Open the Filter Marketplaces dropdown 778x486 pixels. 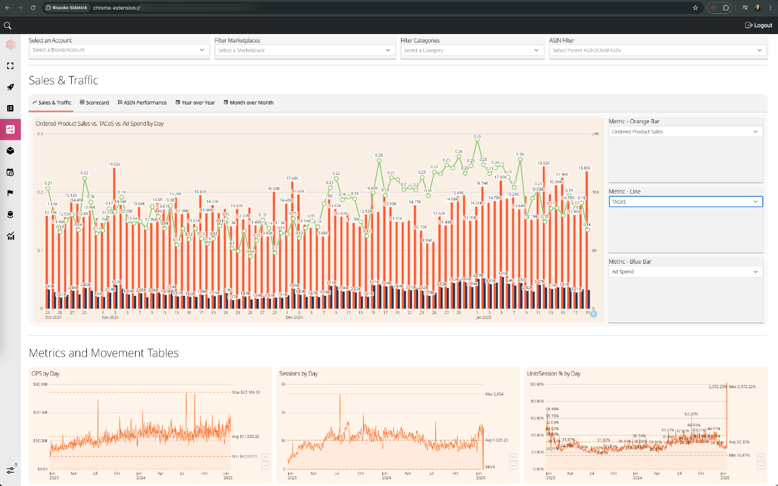305,50
